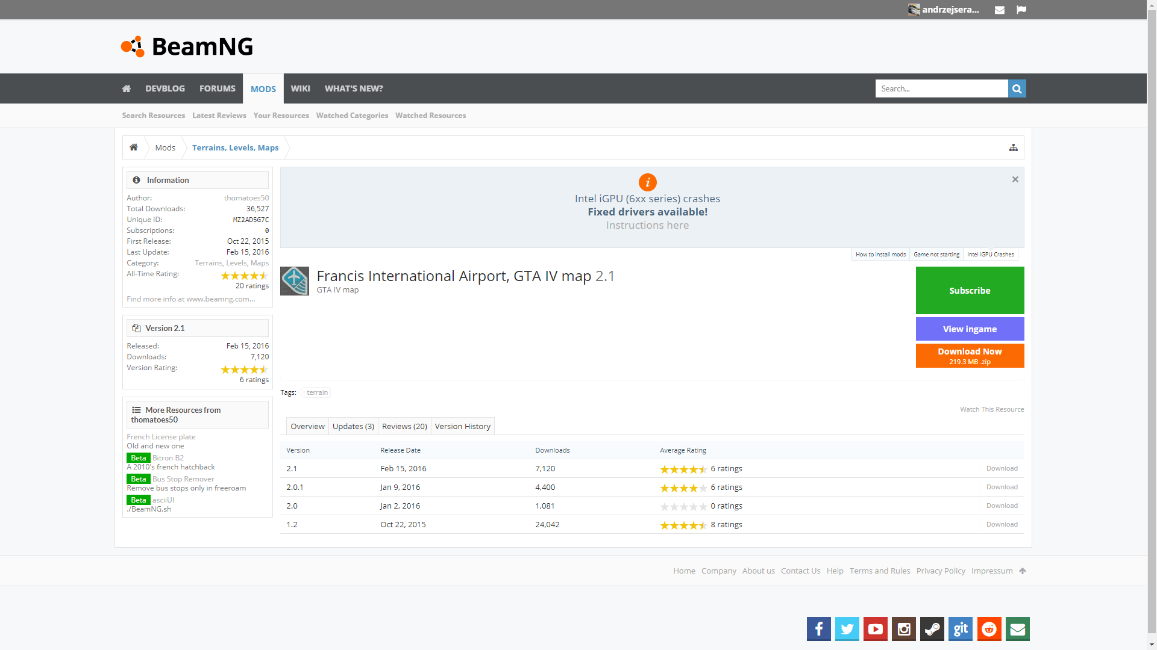Open asciiUI resource
The image size is (1157, 650).
pyautogui.click(x=163, y=500)
